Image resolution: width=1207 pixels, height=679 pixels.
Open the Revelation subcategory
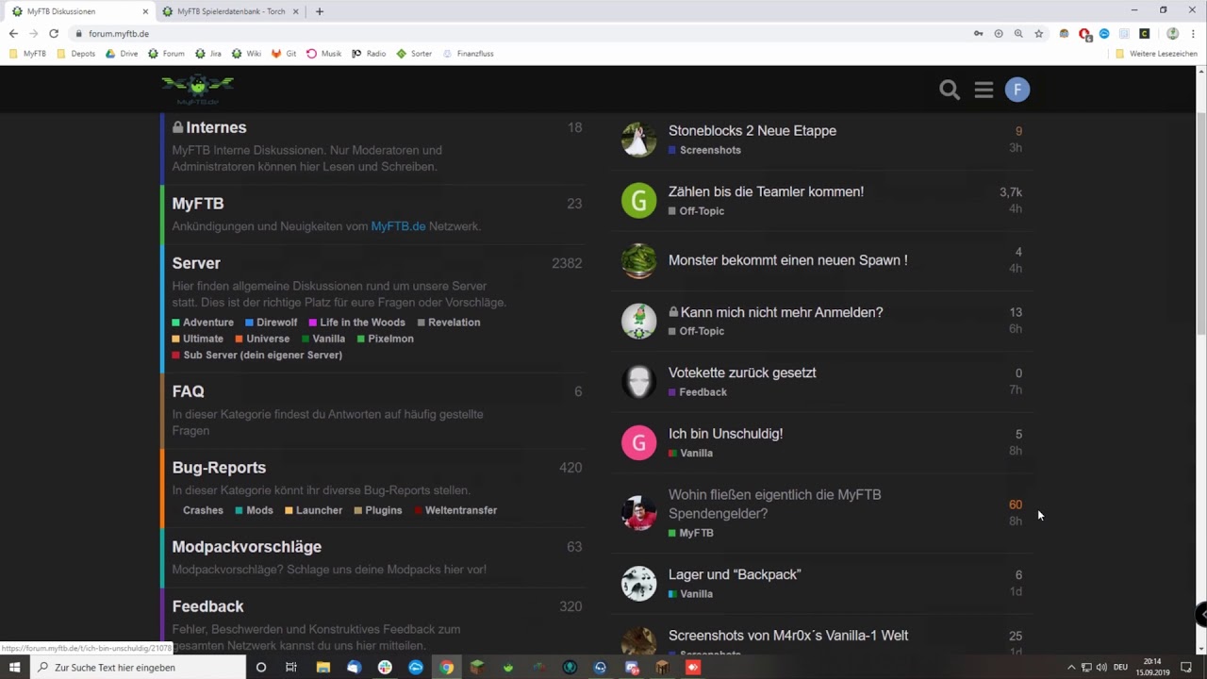[x=448, y=323]
